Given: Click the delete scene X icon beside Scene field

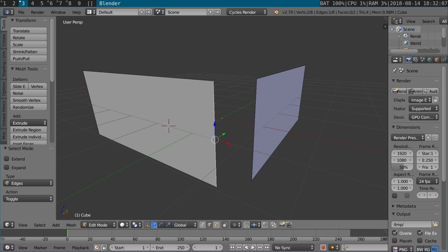Looking at the screenshot, I should click(218, 12).
